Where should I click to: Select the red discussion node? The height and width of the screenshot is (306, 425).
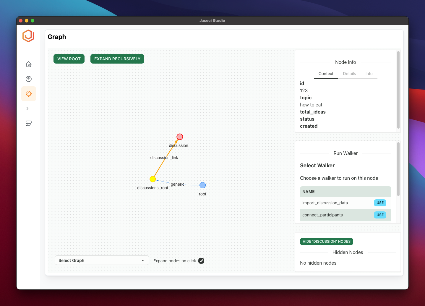[180, 137]
